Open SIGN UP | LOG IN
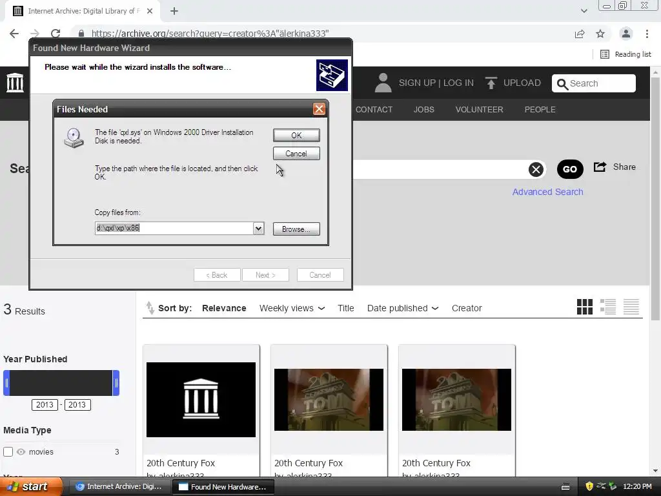Image resolution: width=661 pixels, height=496 pixels. (x=436, y=83)
